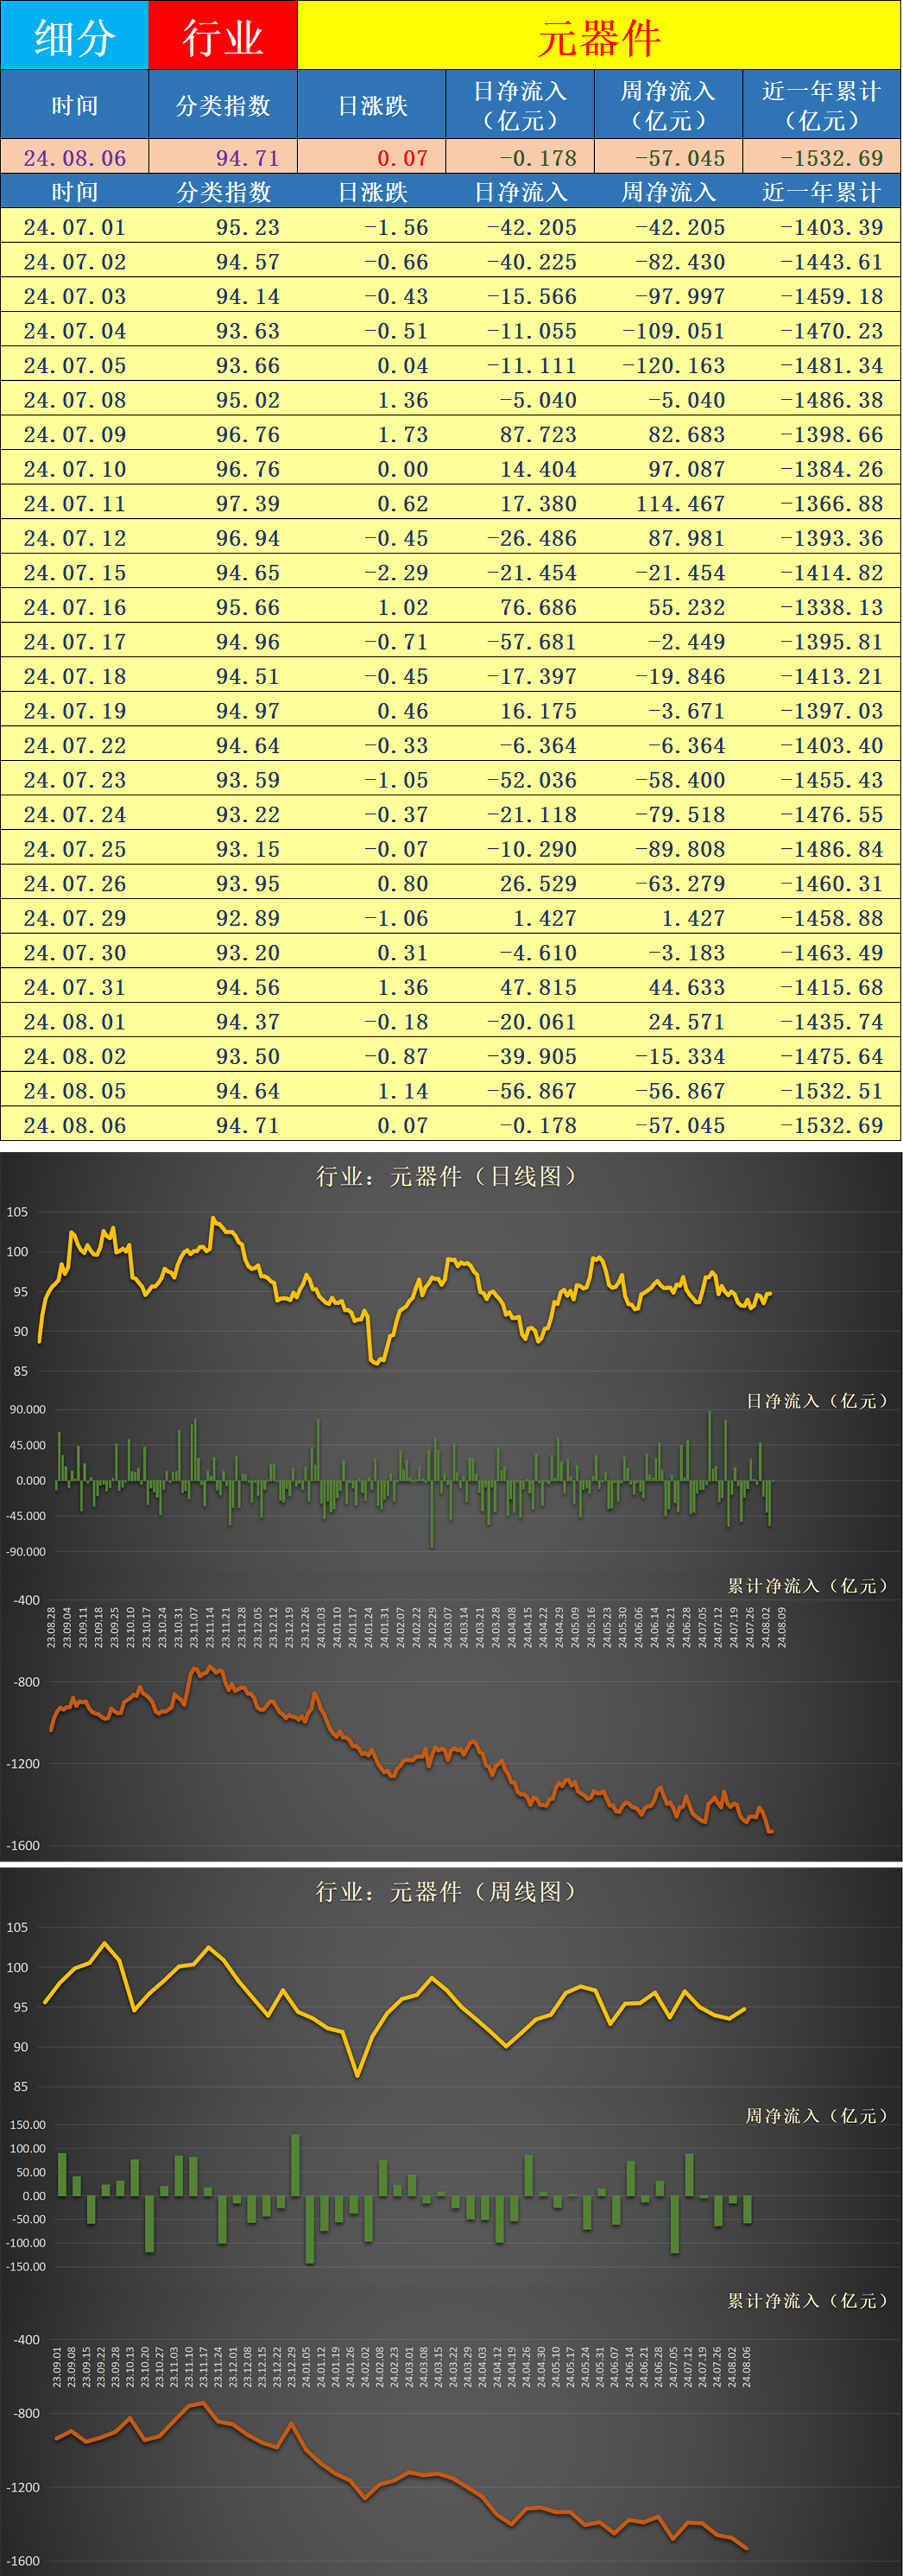Click second-row 分类指数 column header

pos(224,192)
